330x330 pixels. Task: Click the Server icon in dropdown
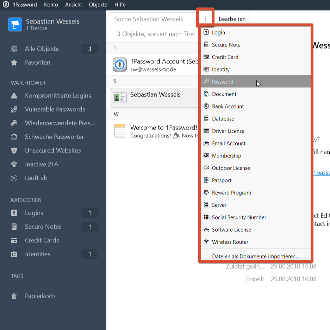(206, 205)
